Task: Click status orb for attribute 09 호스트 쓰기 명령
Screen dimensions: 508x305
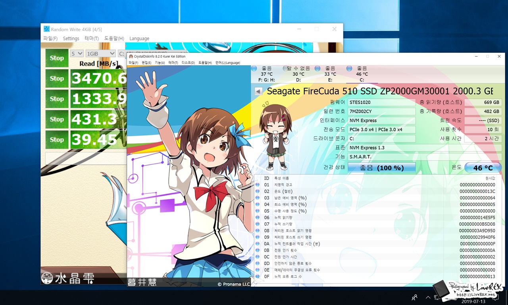Action: tap(258, 237)
